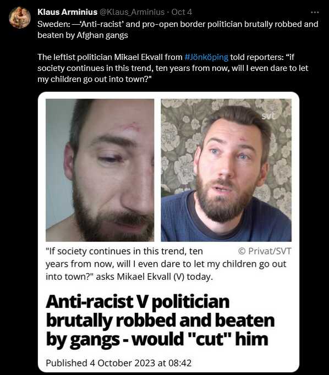The width and height of the screenshot is (329, 375).
Task: View the right photo with floral wallpaper
Action: coord(226,170)
